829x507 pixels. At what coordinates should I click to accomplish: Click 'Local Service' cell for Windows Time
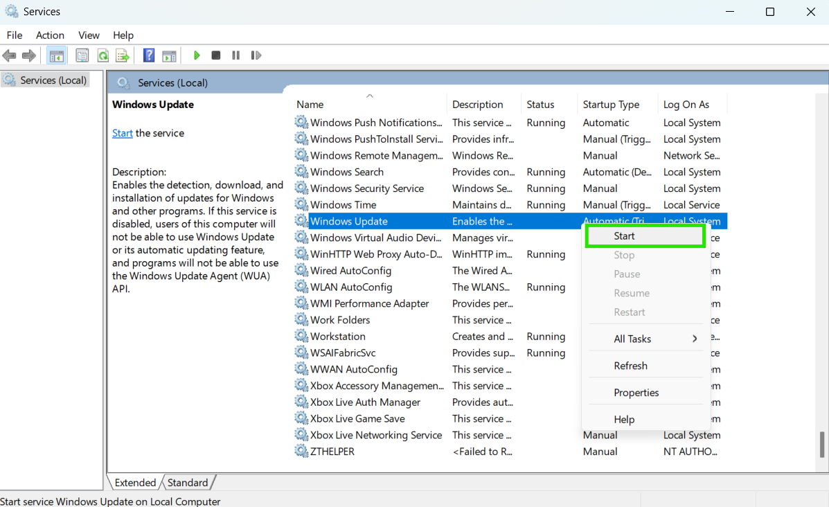tap(692, 204)
